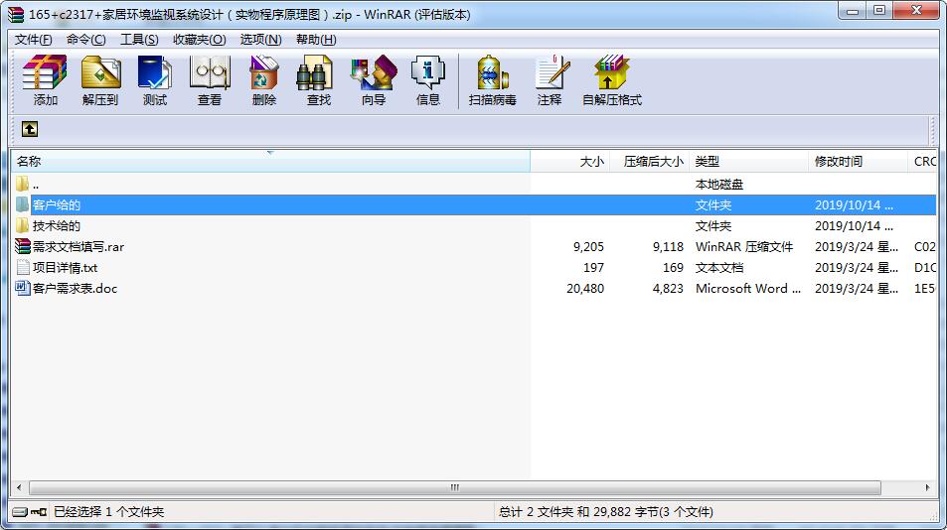Sort by the 压缩后大小 column header
The width and height of the screenshot is (947, 530).
[x=649, y=162]
